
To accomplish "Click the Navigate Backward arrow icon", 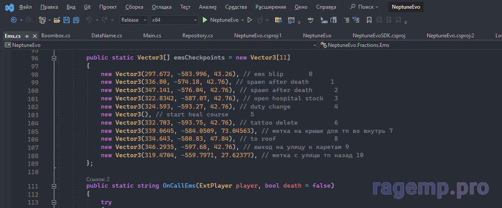I will click(x=13, y=20).
